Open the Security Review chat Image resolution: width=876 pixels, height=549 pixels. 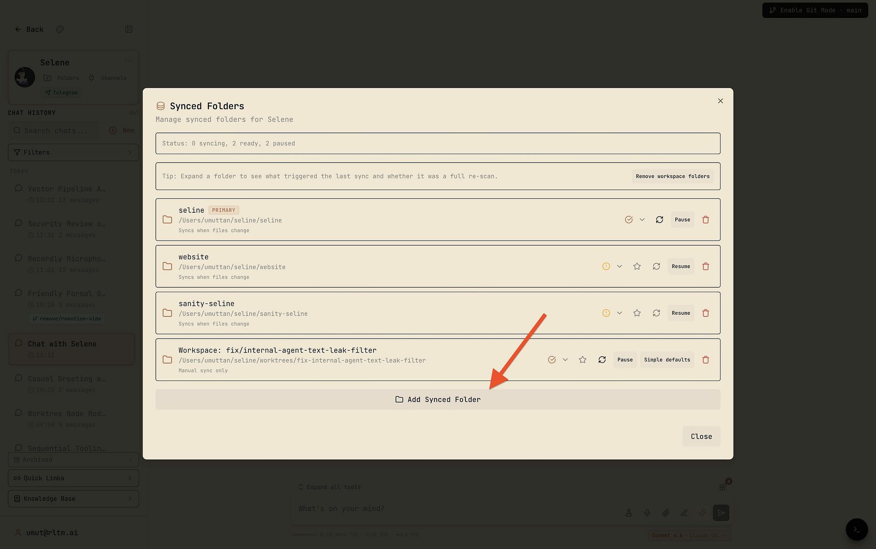click(72, 229)
